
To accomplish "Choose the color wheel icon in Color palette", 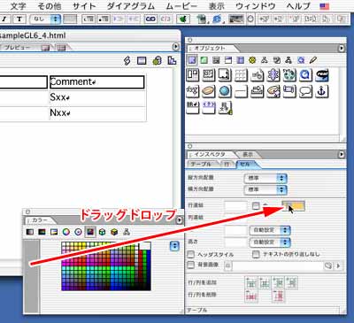I will pos(65,232).
